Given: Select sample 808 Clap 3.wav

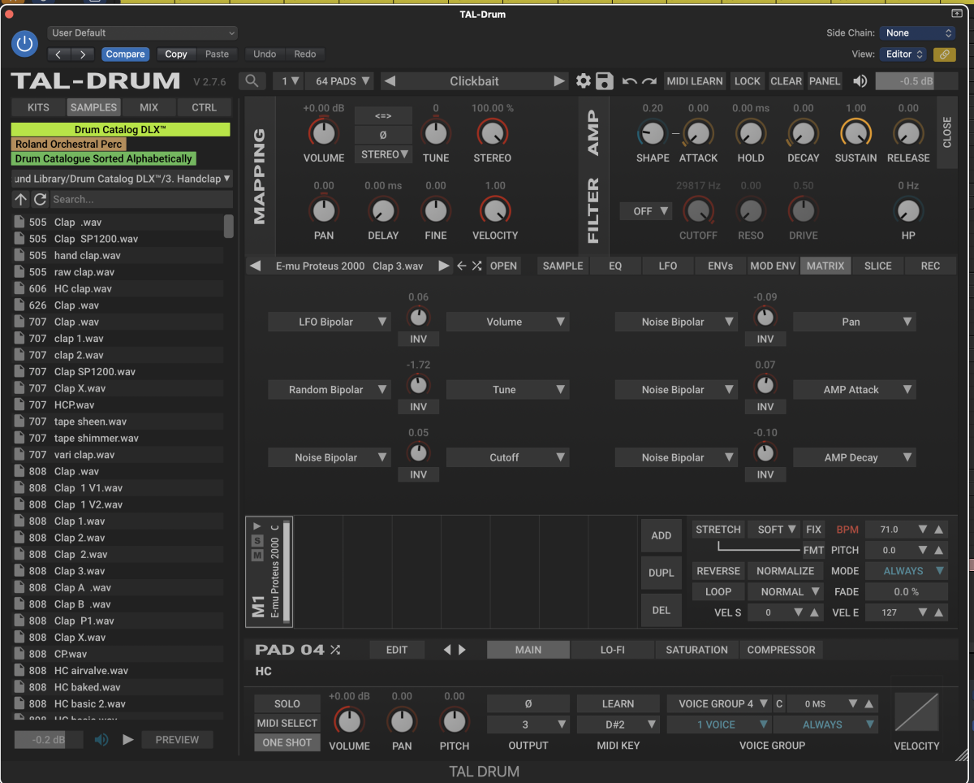Looking at the screenshot, I should [x=118, y=571].
